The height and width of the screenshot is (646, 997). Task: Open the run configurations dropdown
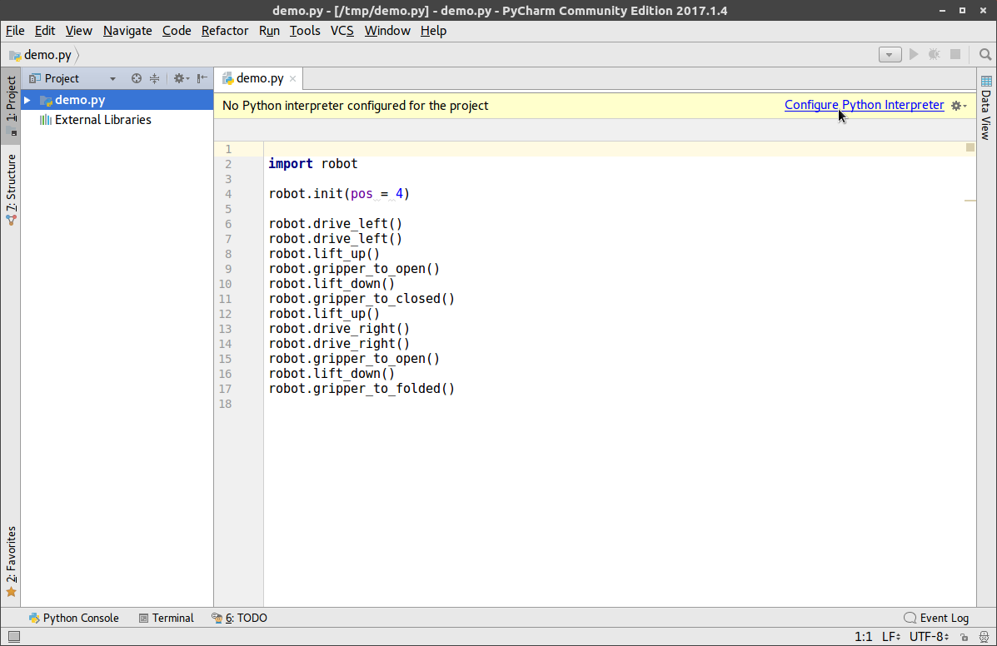890,54
